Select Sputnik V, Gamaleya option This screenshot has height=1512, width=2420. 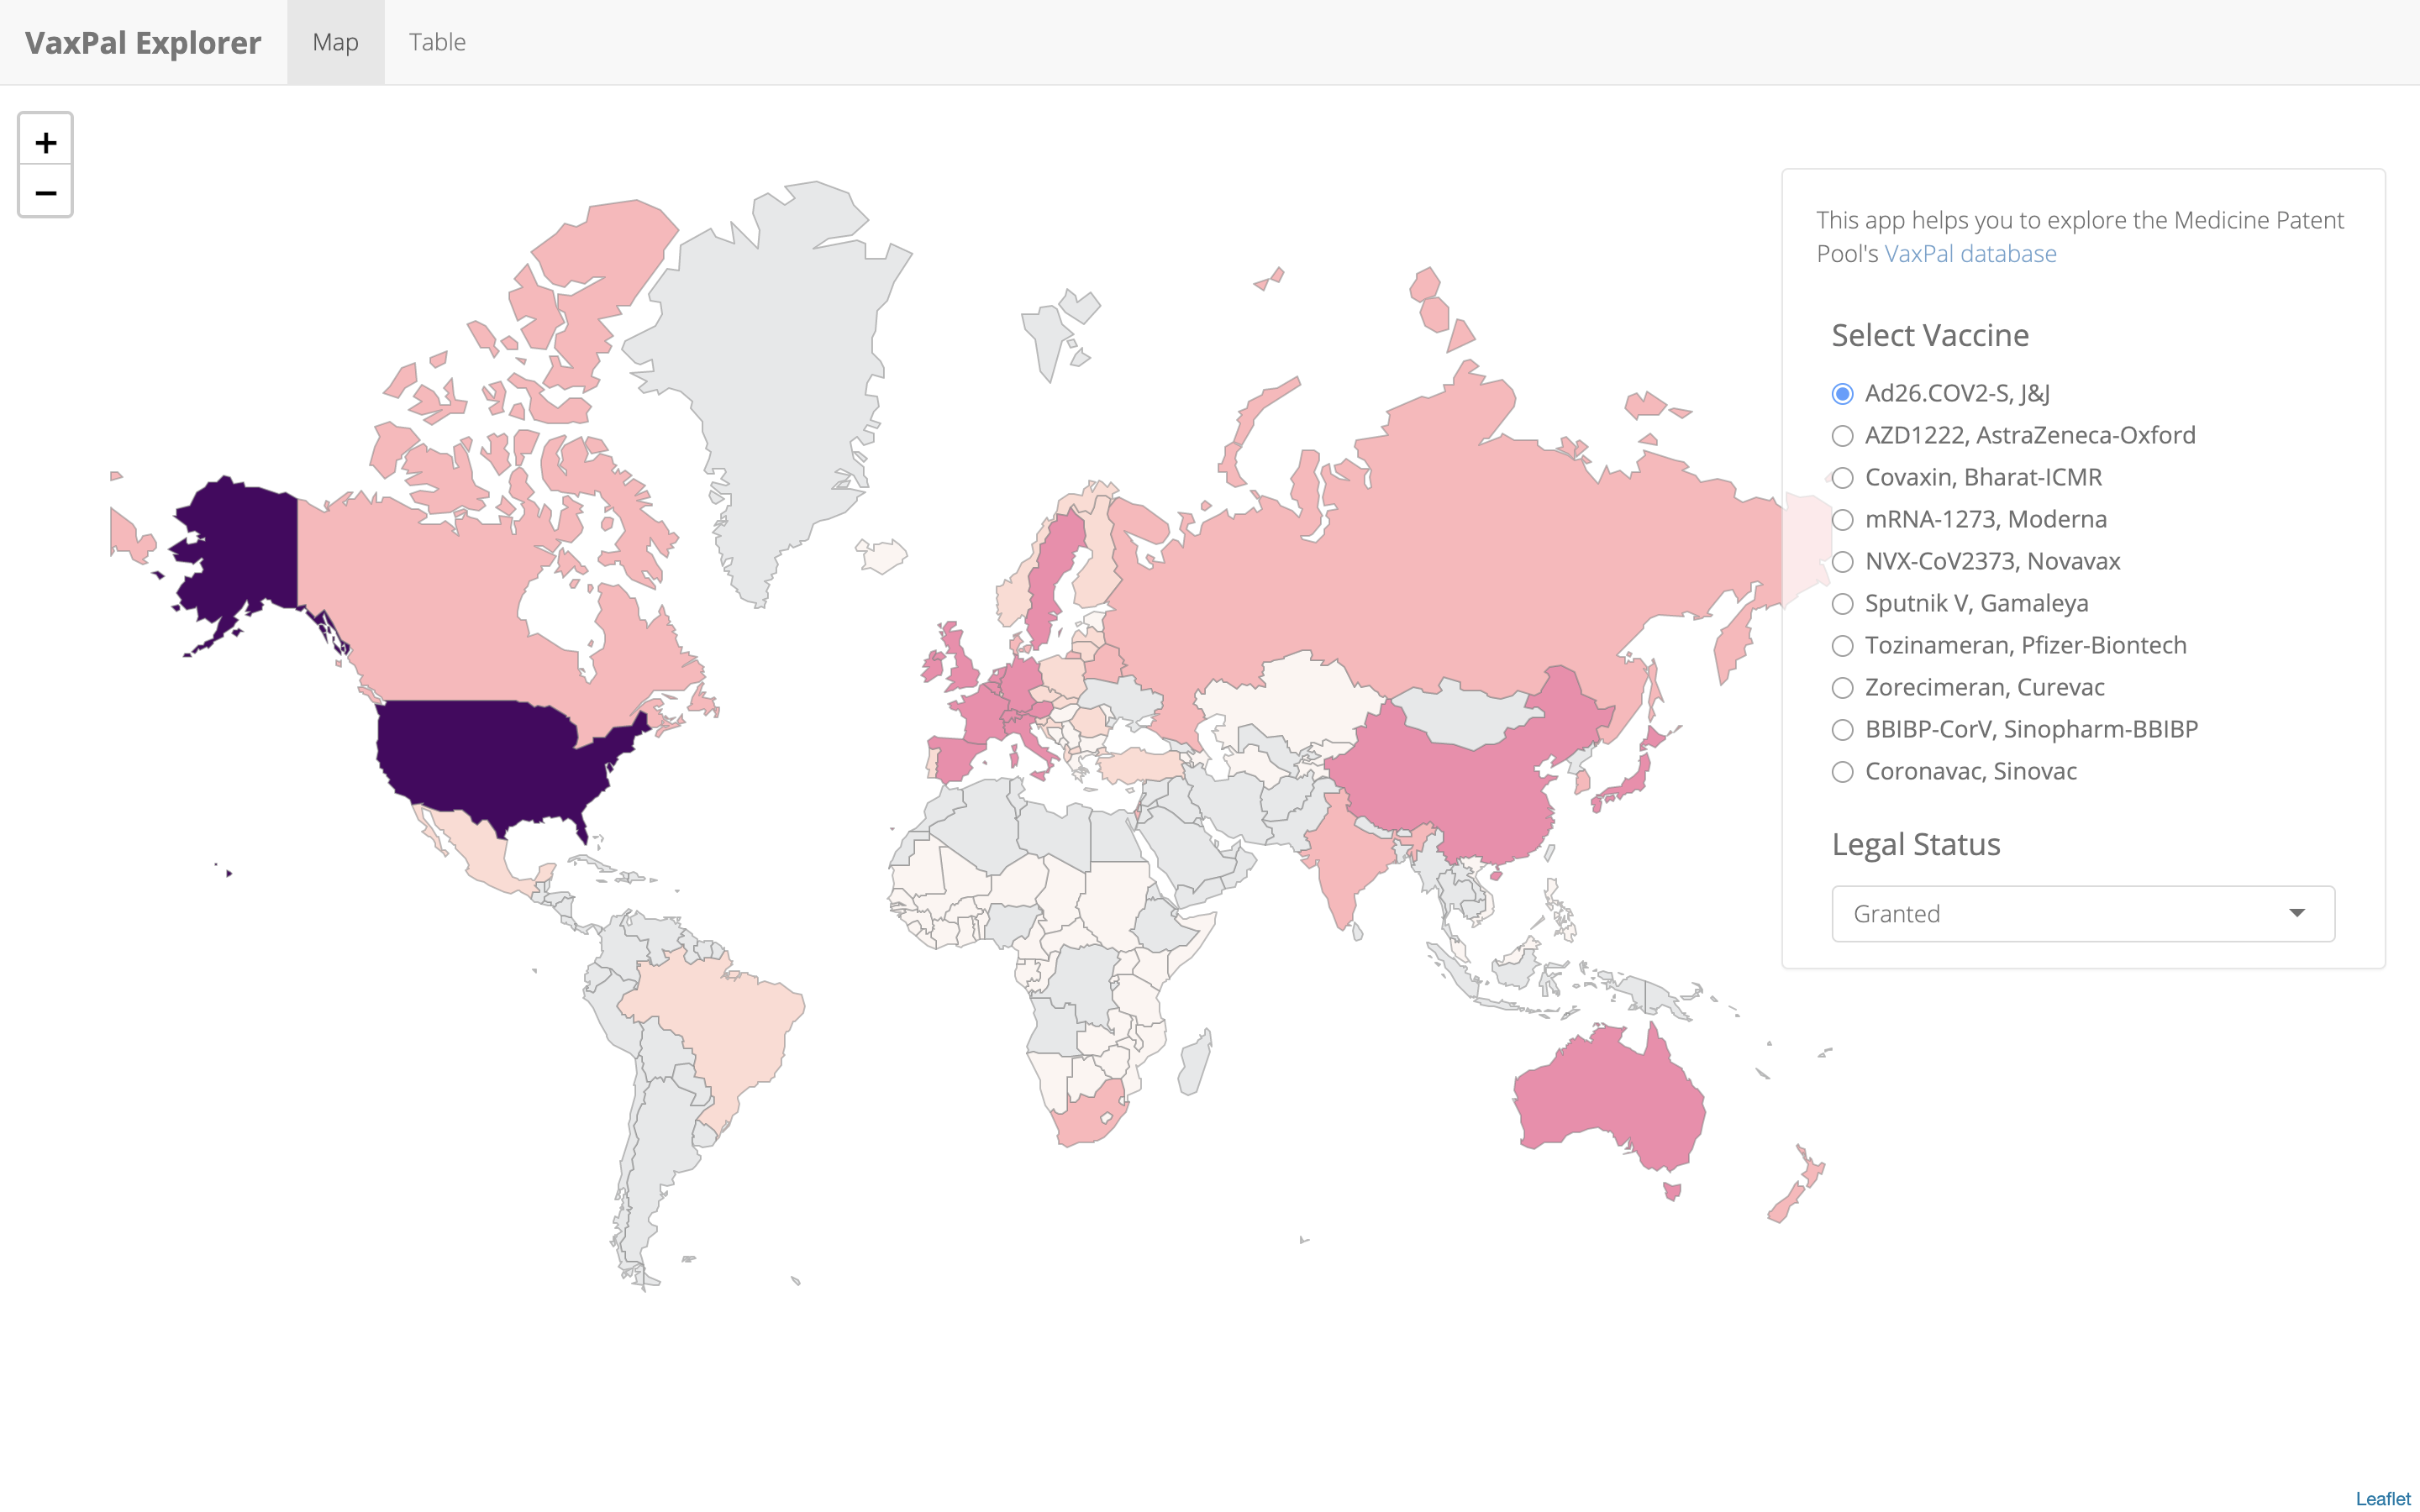point(1842,603)
